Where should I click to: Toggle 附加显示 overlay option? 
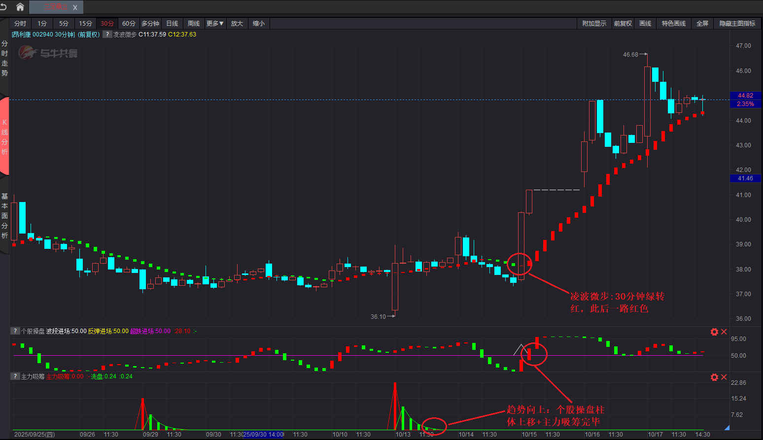[594, 24]
